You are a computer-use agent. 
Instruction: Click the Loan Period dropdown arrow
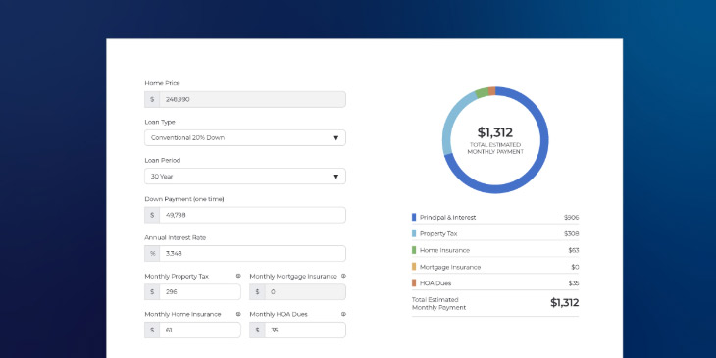click(336, 177)
